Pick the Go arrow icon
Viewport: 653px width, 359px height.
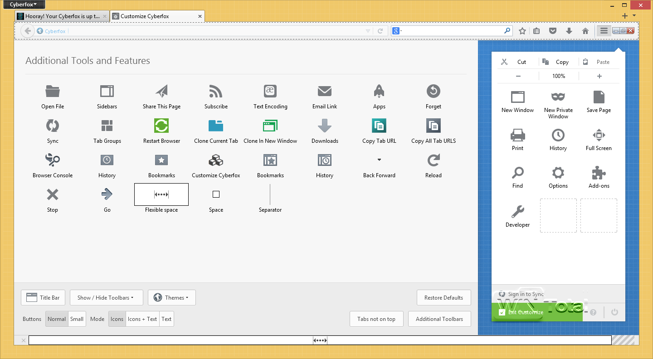click(107, 194)
